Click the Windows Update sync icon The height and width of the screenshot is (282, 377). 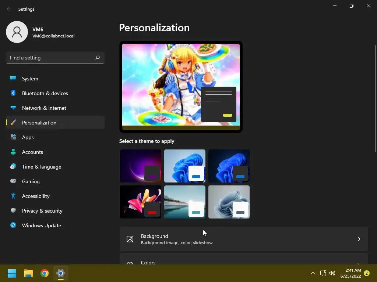click(13, 225)
